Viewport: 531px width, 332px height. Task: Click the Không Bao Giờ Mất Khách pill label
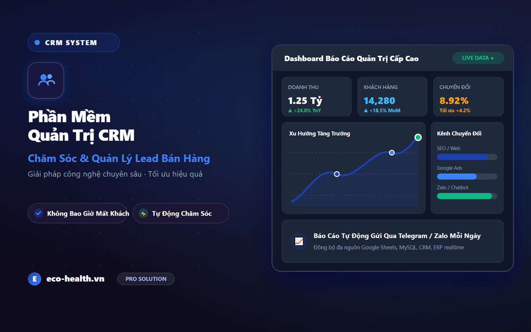click(88, 213)
